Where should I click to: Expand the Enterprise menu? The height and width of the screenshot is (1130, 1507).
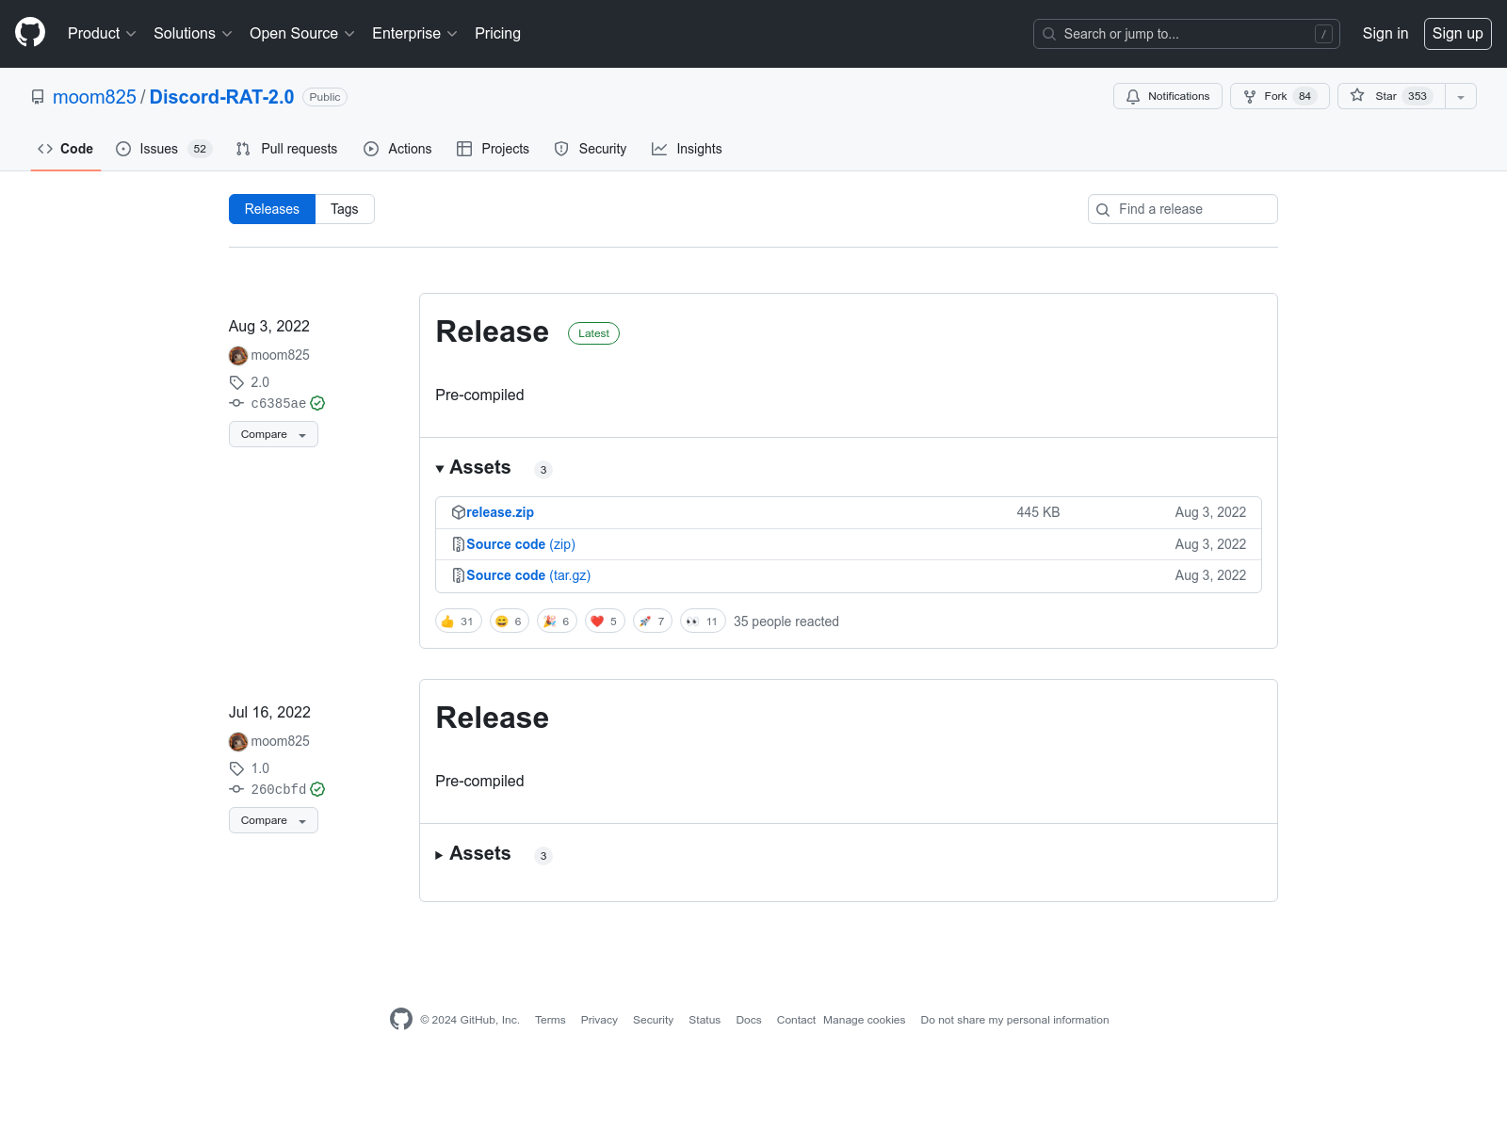pos(414,33)
